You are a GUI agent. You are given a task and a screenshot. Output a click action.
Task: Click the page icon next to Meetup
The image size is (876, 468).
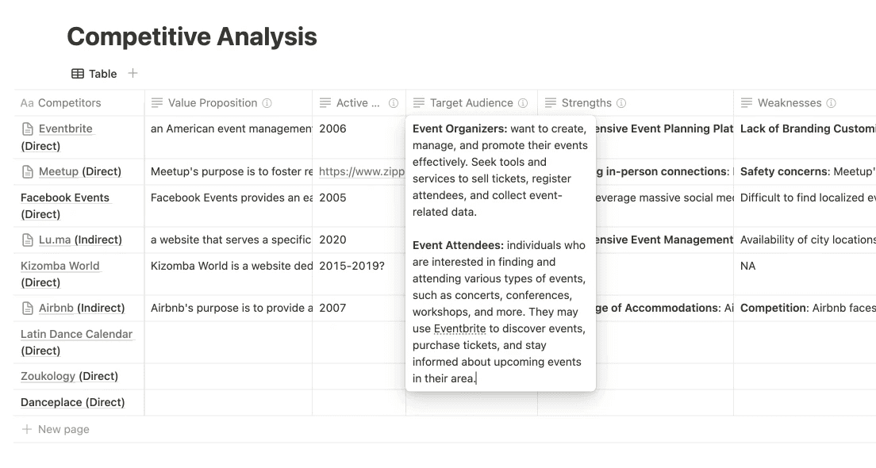point(27,172)
